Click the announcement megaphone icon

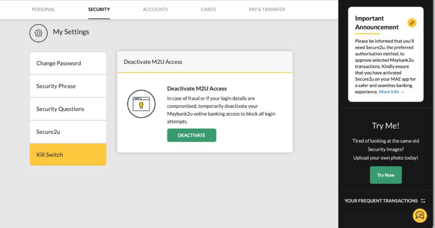pyautogui.click(x=412, y=23)
